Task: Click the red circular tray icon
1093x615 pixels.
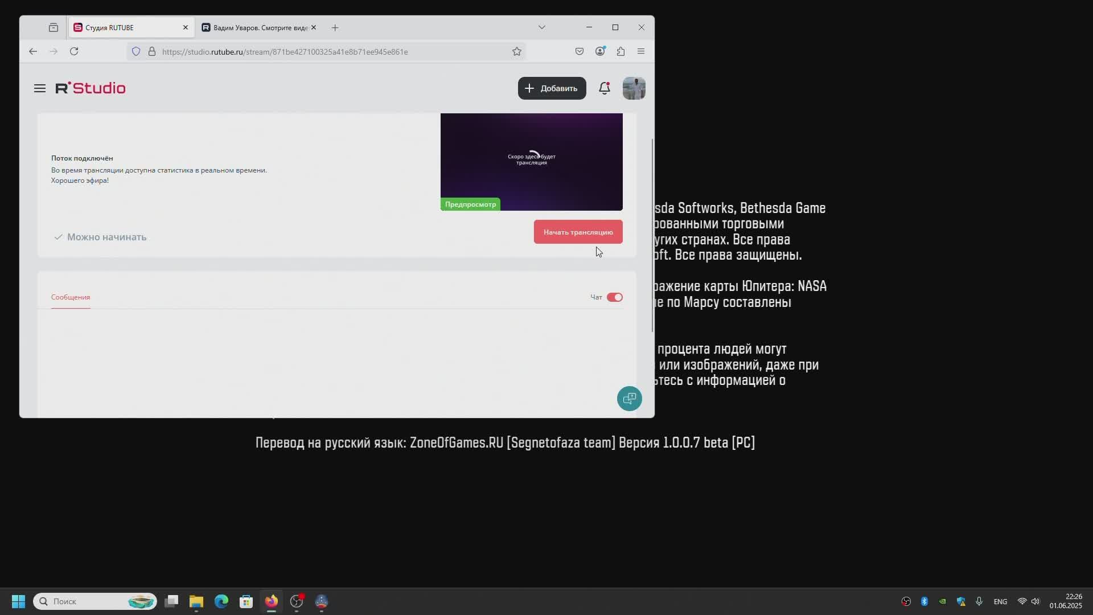Action: 906,601
